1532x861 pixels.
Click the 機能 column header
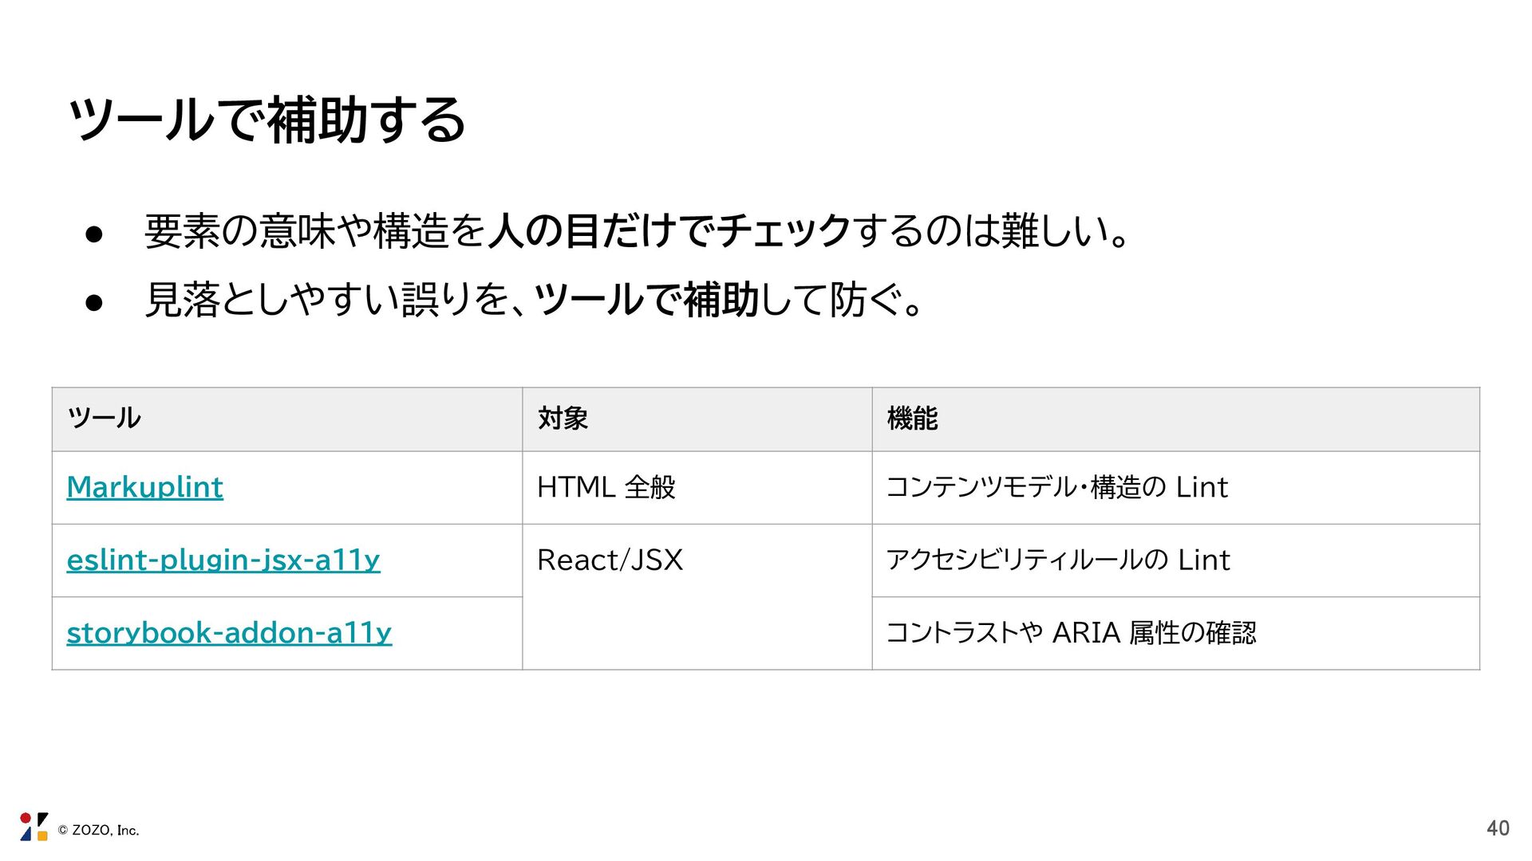coord(1176,419)
